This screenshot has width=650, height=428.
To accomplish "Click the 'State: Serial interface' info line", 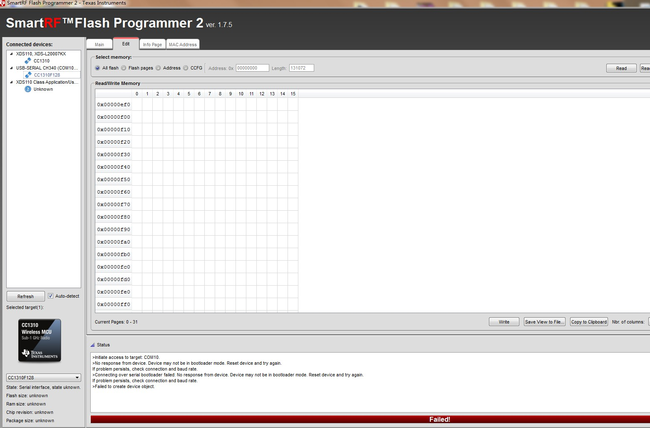I will [43, 387].
